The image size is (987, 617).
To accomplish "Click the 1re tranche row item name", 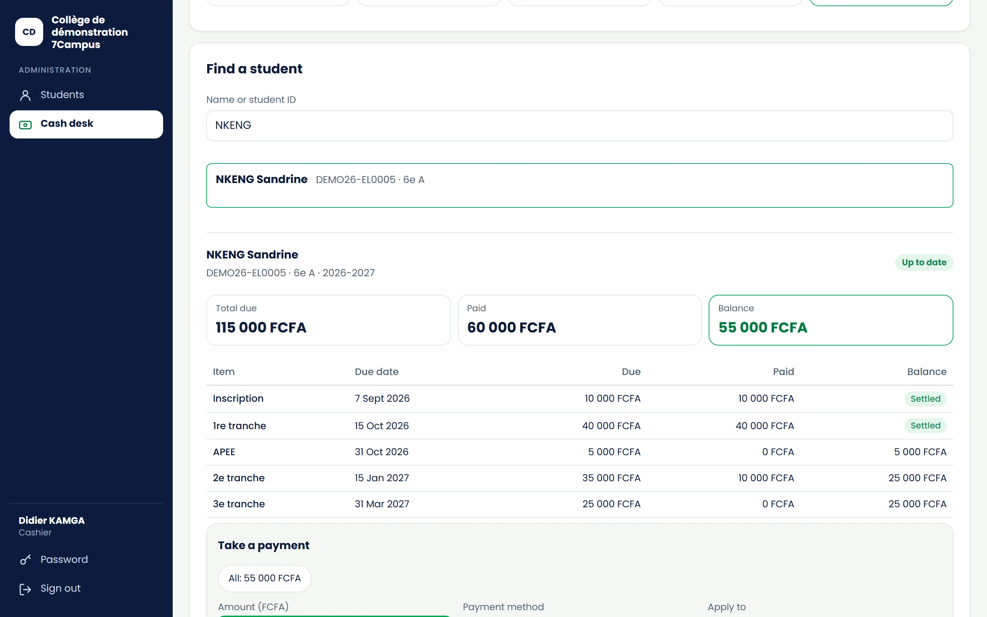I will (240, 426).
